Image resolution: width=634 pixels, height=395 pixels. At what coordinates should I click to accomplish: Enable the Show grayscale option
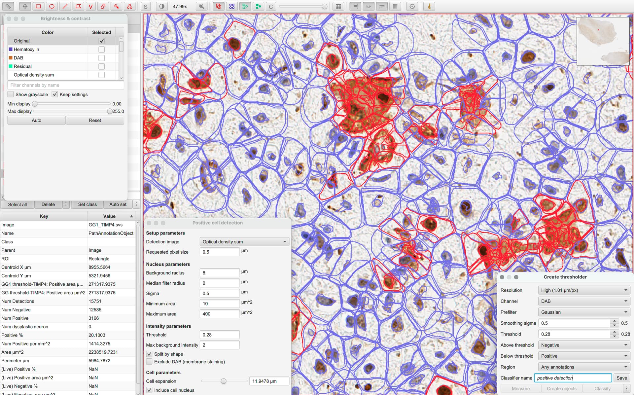click(10, 94)
